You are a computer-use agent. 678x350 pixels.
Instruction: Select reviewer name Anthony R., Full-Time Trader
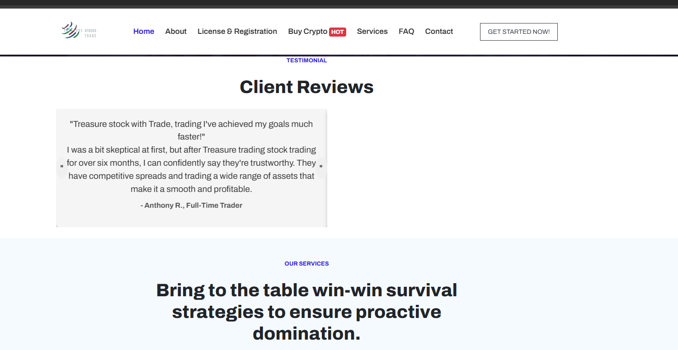tap(191, 205)
